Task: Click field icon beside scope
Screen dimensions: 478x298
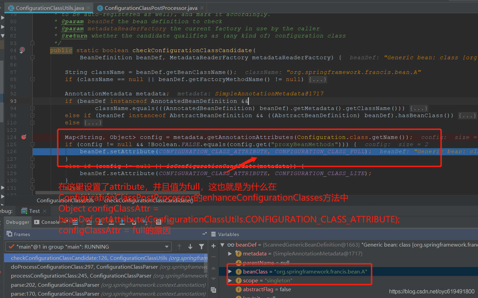Action: [x=239, y=280]
